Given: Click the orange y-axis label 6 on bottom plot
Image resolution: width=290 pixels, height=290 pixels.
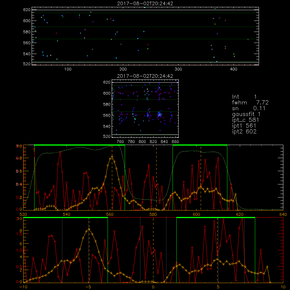Looking at the screenshot, I should click(21, 244).
